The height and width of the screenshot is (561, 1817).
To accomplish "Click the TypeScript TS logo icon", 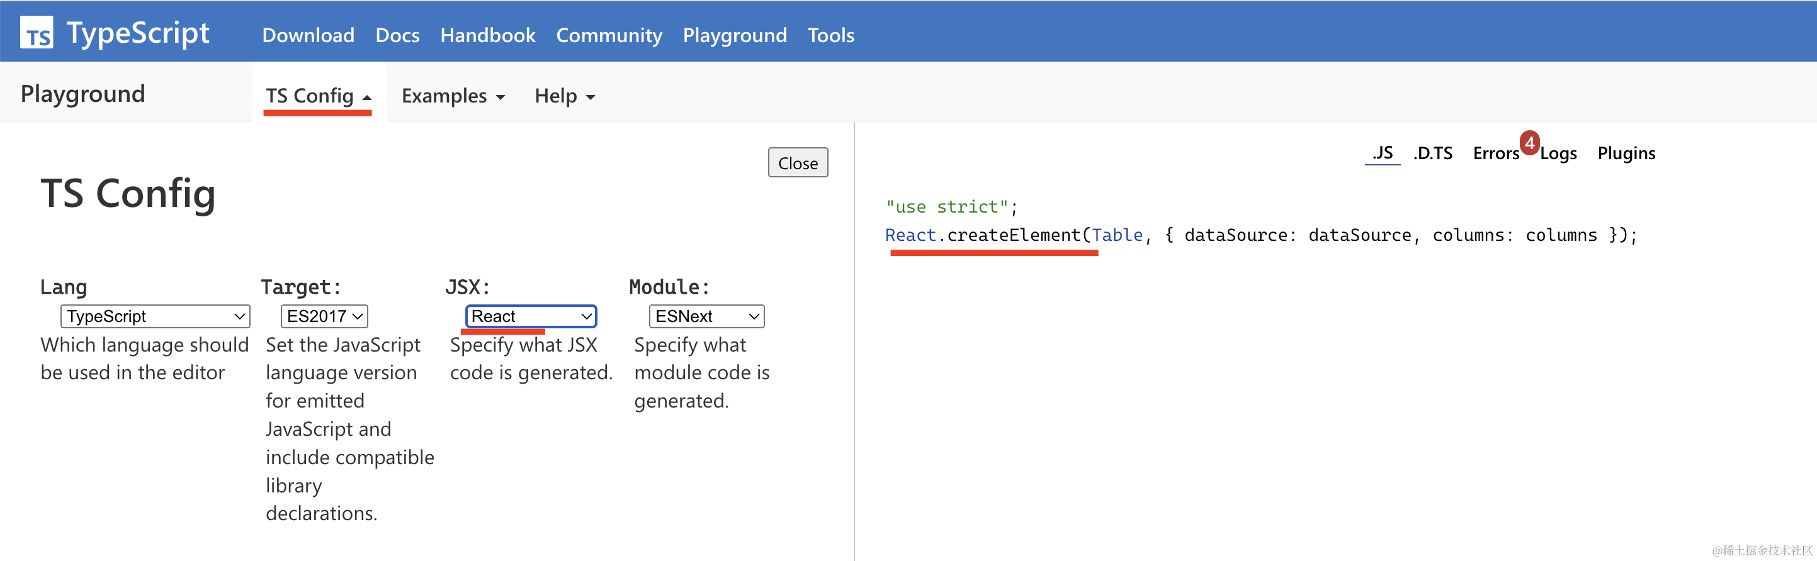I will [37, 33].
